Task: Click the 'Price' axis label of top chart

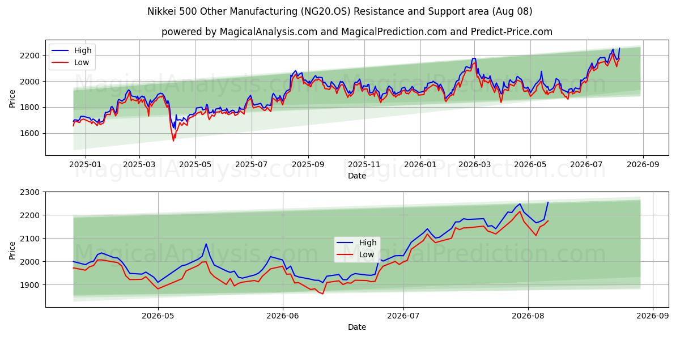Action: [12, 98]
